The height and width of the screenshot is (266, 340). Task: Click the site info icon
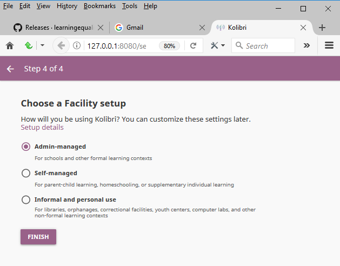[x=77, y=45]
